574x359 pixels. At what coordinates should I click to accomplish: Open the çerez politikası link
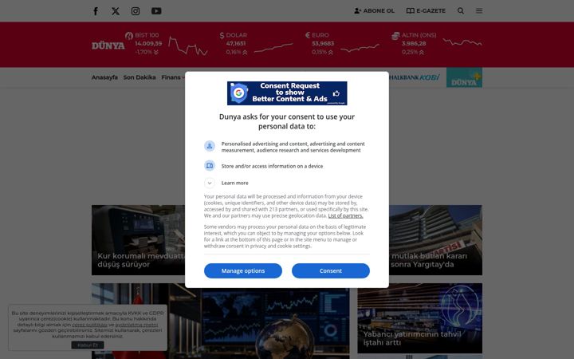click(x=89, y=325)
